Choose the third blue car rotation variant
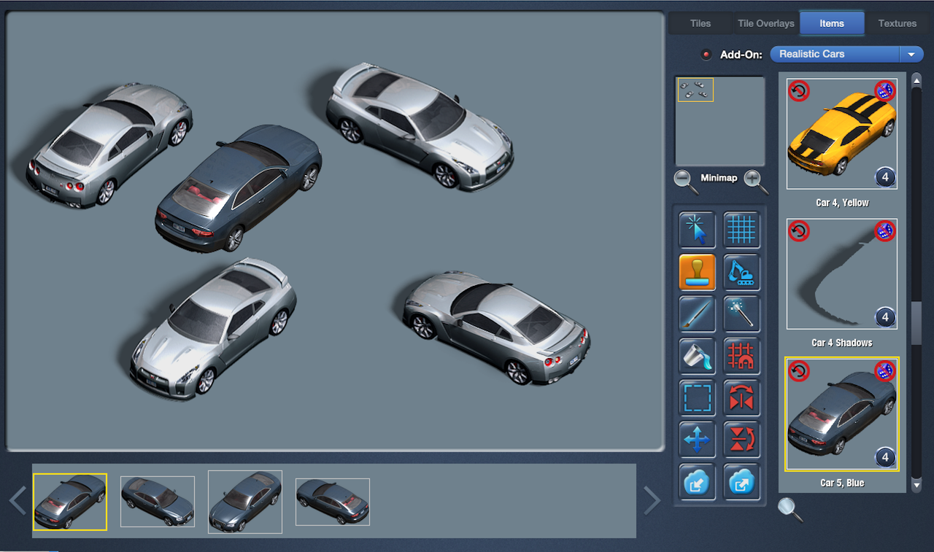The width and height of the screenshot is (934, 552). point(245,502)
